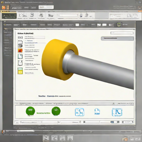This screenshot has width=142, height=142.
Task: Click the teal framed icon in the list
Action: pos(20,57)
